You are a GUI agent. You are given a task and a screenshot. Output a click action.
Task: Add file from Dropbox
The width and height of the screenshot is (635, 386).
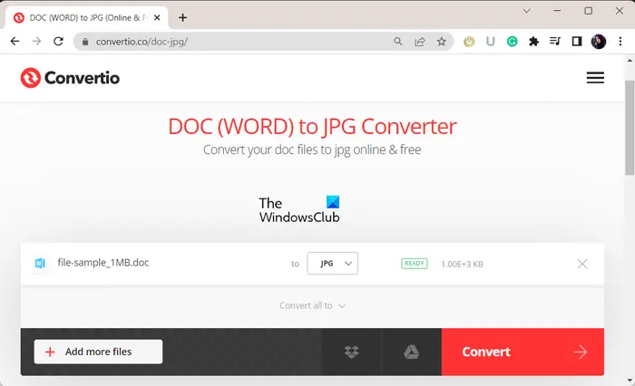(x=352, y=352)
